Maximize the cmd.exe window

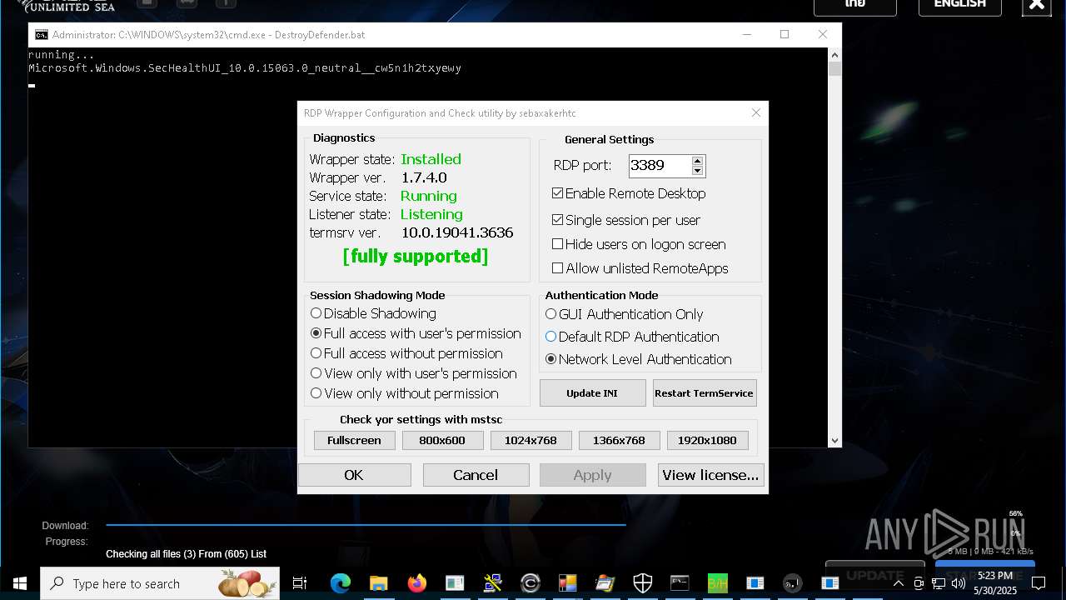click(x=785, y=34)
